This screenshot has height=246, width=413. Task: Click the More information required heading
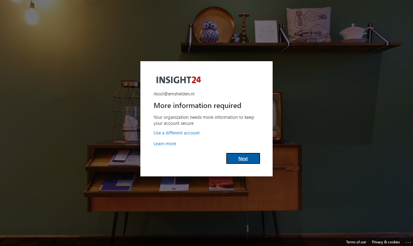[x=197, y=105]
